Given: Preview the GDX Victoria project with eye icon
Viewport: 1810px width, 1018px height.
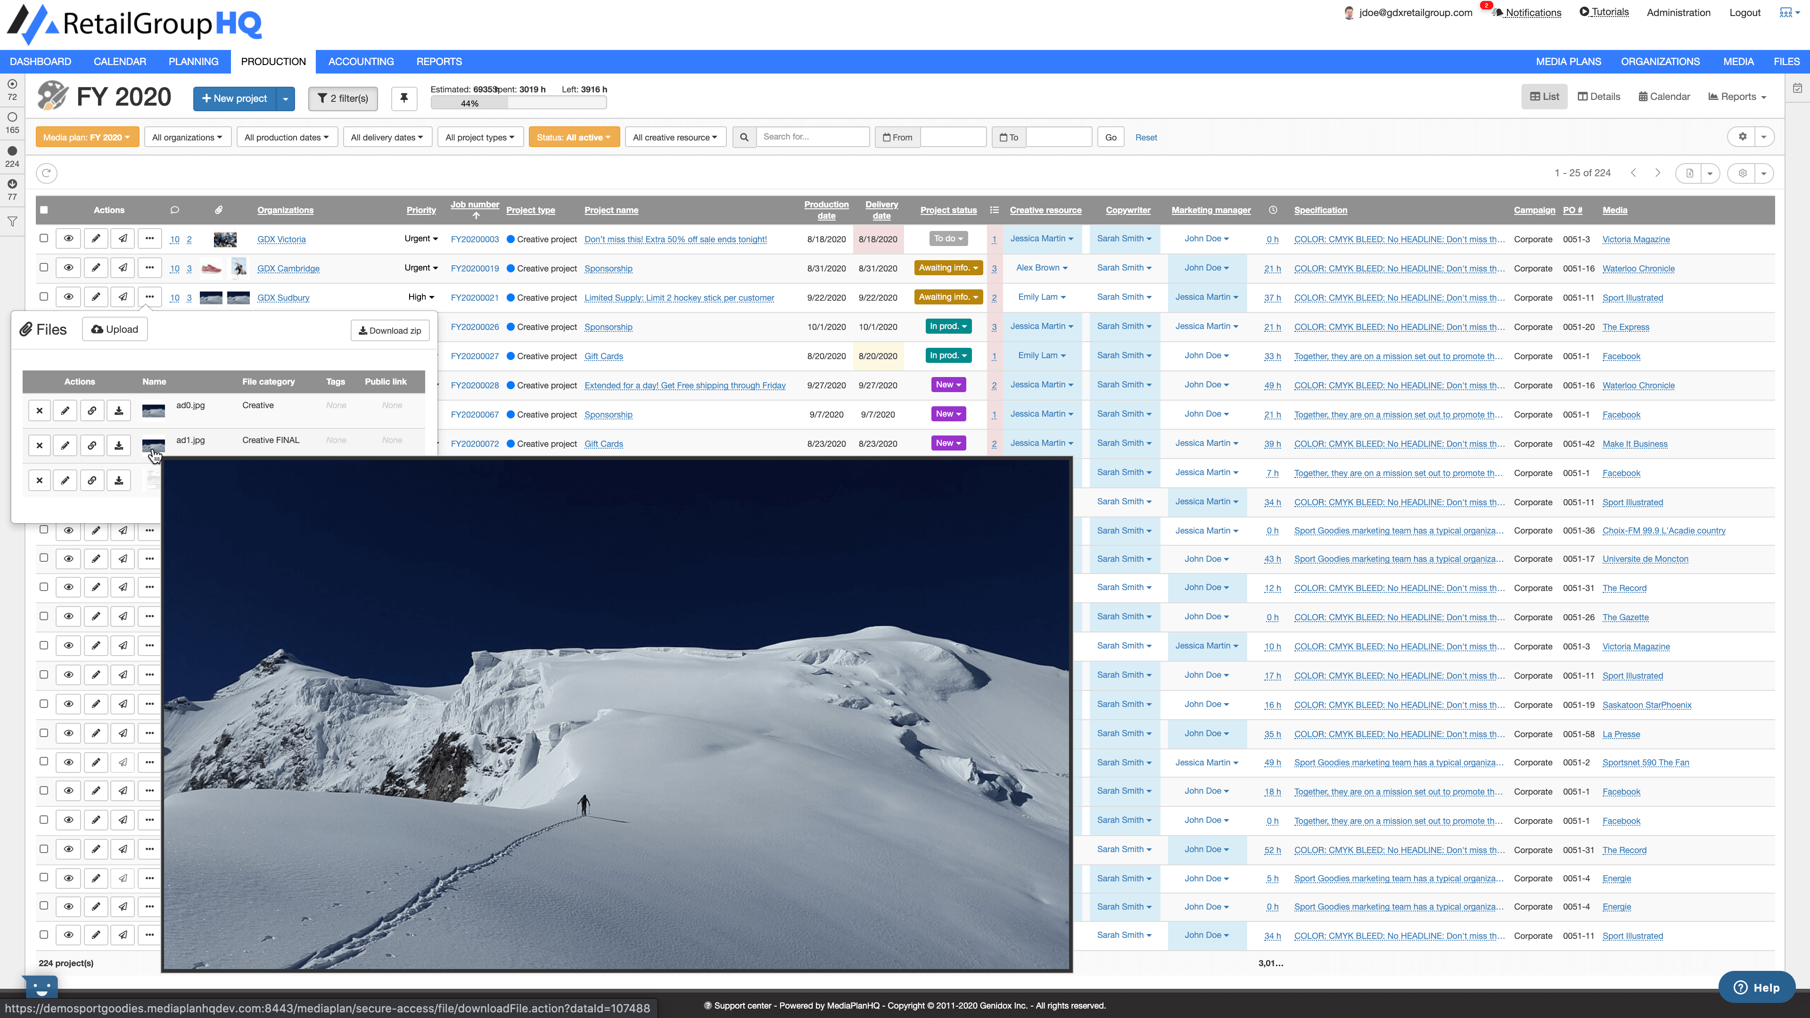Looking at the screenshot, I should click(68, 238).
